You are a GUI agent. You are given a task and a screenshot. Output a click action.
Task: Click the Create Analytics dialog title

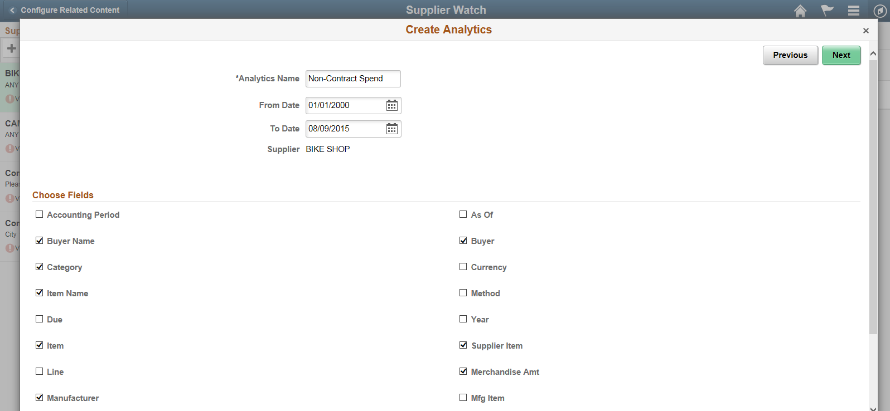click(x=448, y=30)
